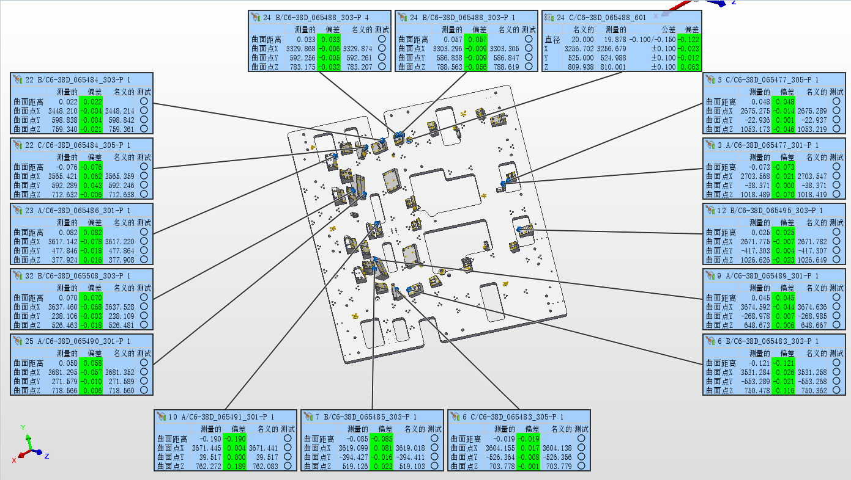Image resolution: width=851 pixels, height=480 pixels.
Task: Select the 25 A/C6-38D_065490_301-P 1 annotation title
Action: click(78, 341)
